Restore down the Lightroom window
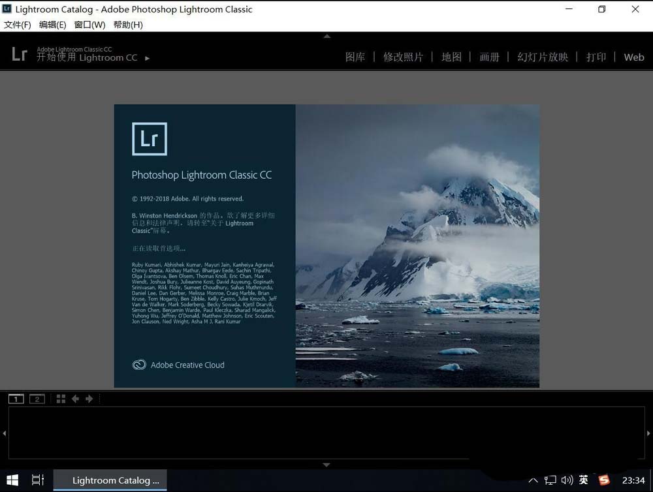Screen dimensions: 653x492 pyautogui.click(x=602, y=8)
